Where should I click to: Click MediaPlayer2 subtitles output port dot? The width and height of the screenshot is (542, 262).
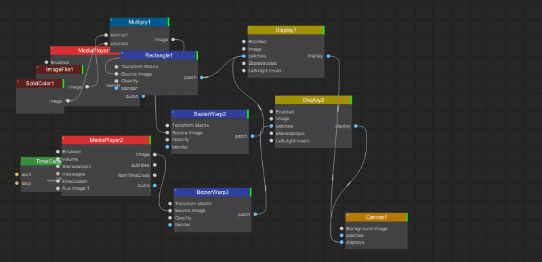(x=154, y=165)
